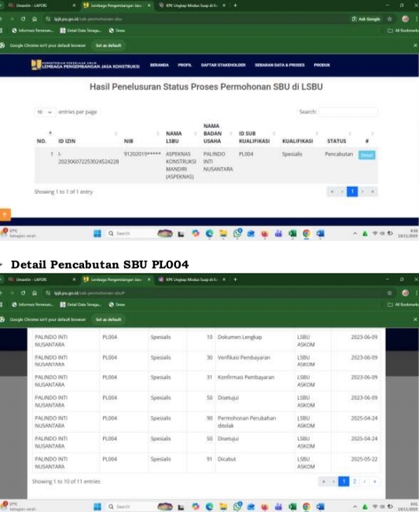Open File Explorer from upper taskbar
Screen dimensions: 419x512
tap(223, 233)
